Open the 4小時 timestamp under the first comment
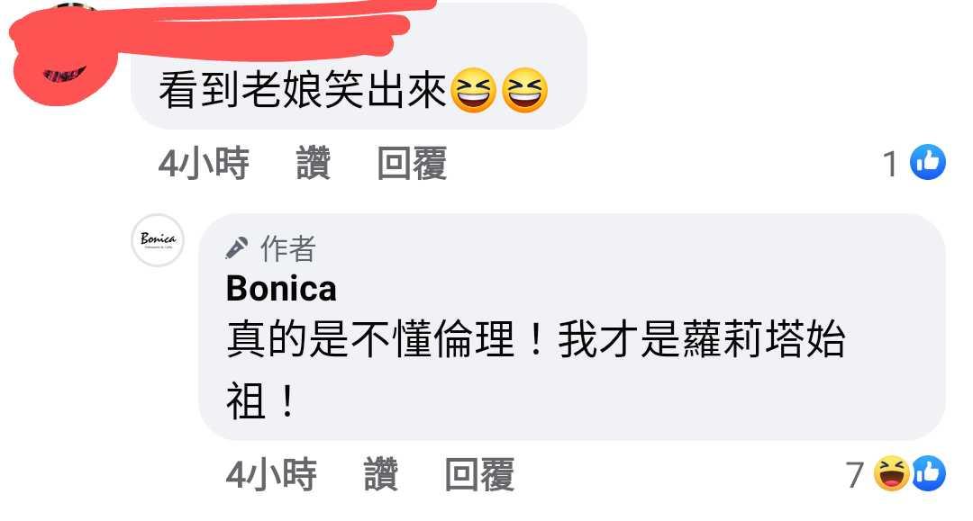This screenshot has width=973, height=521. point(205,164)
